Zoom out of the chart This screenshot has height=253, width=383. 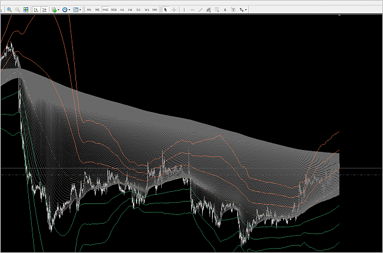pos(18,10)
